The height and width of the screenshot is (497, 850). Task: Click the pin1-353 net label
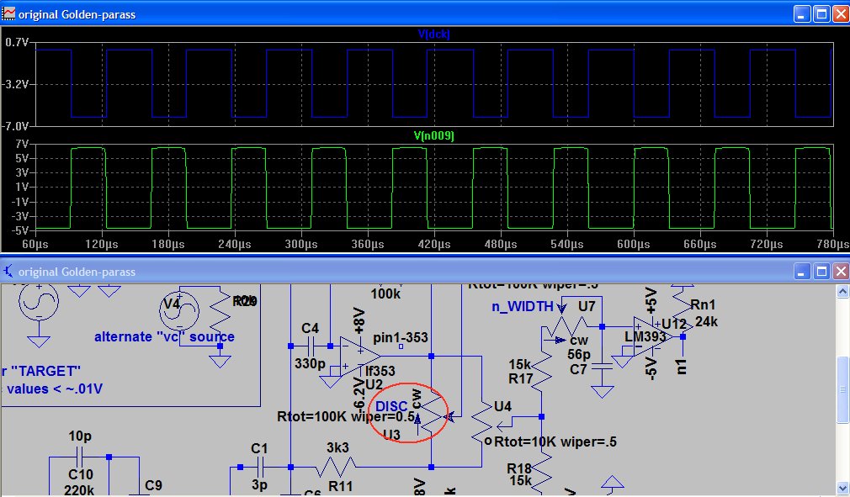401,337
